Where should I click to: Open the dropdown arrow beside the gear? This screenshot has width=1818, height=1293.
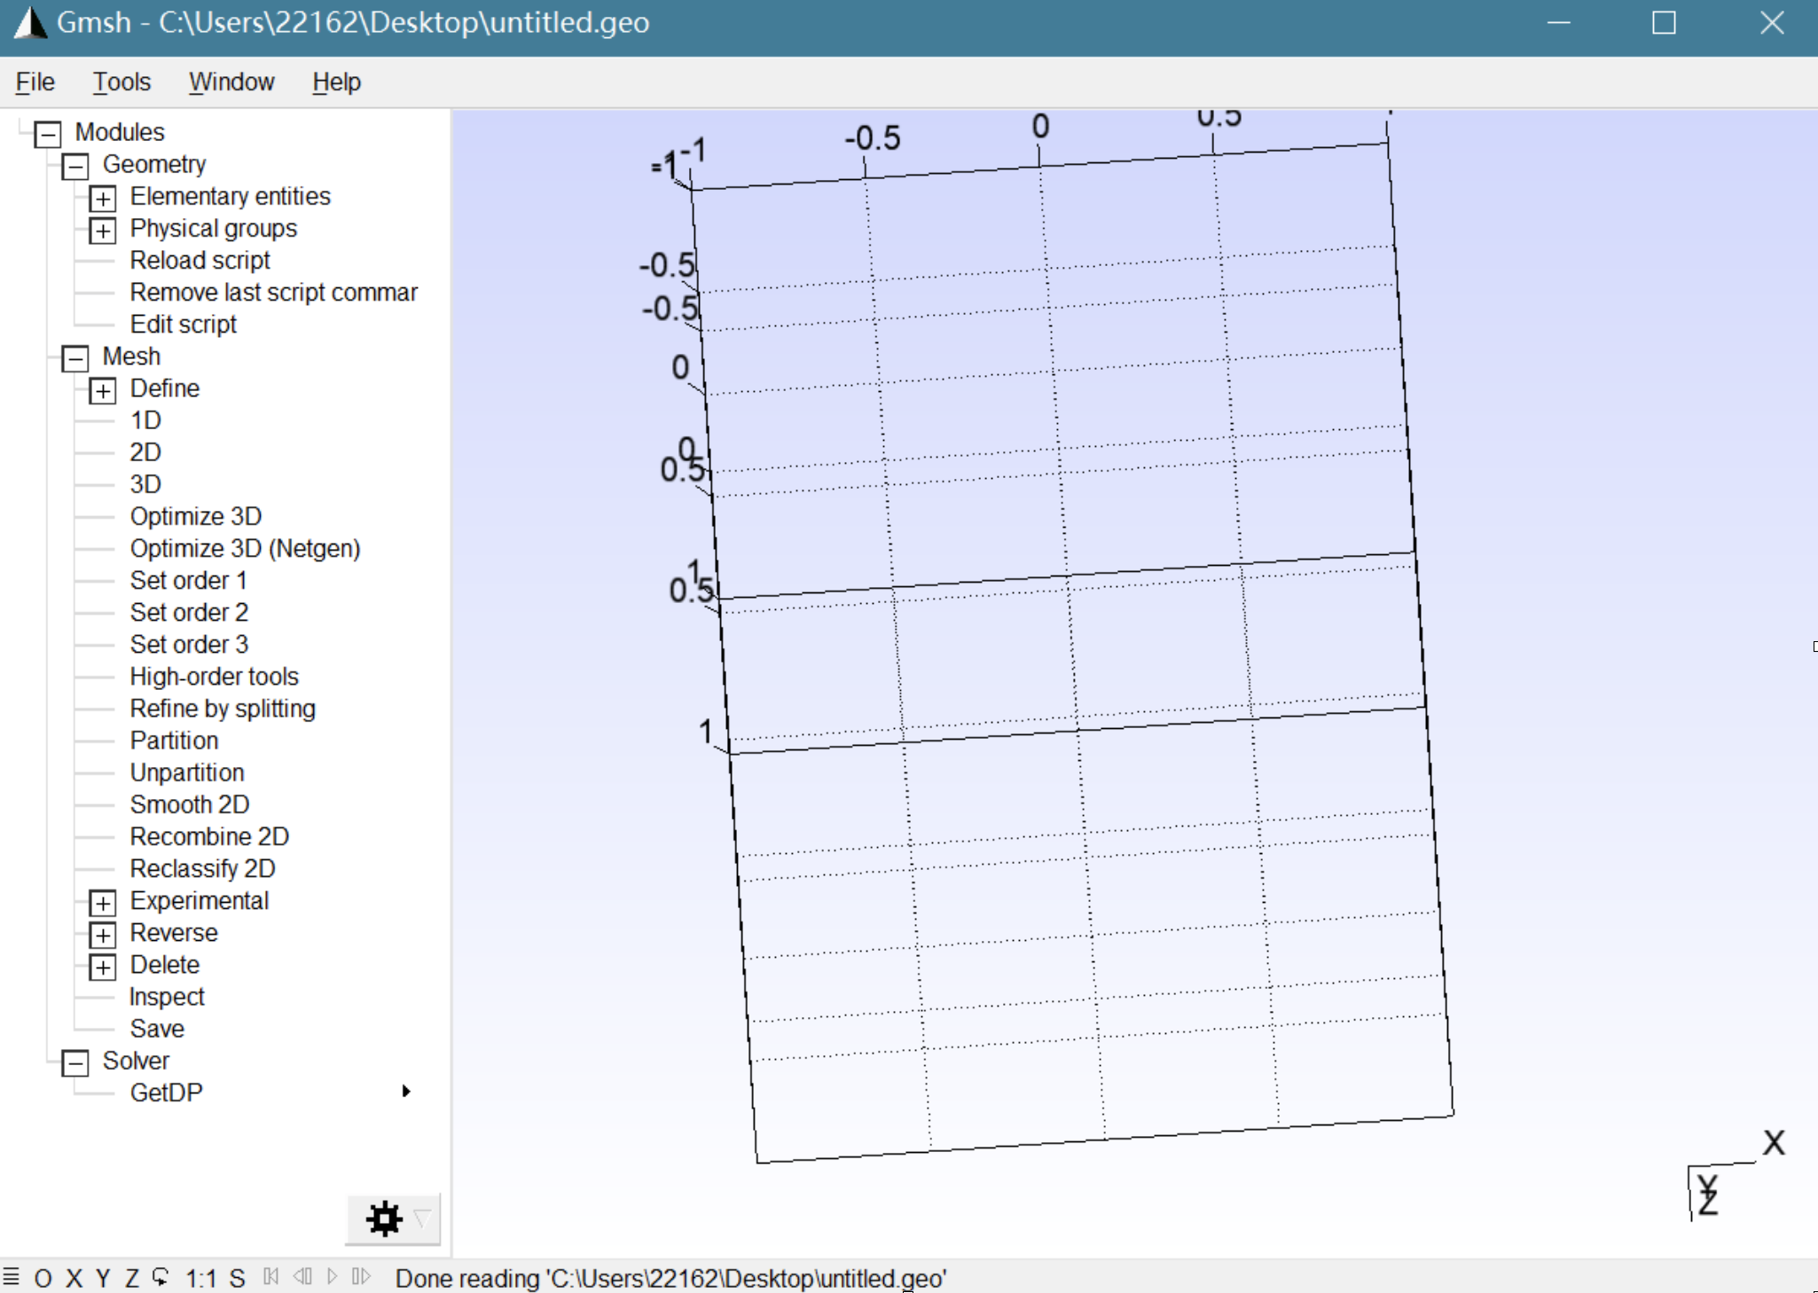point(423,1219)
